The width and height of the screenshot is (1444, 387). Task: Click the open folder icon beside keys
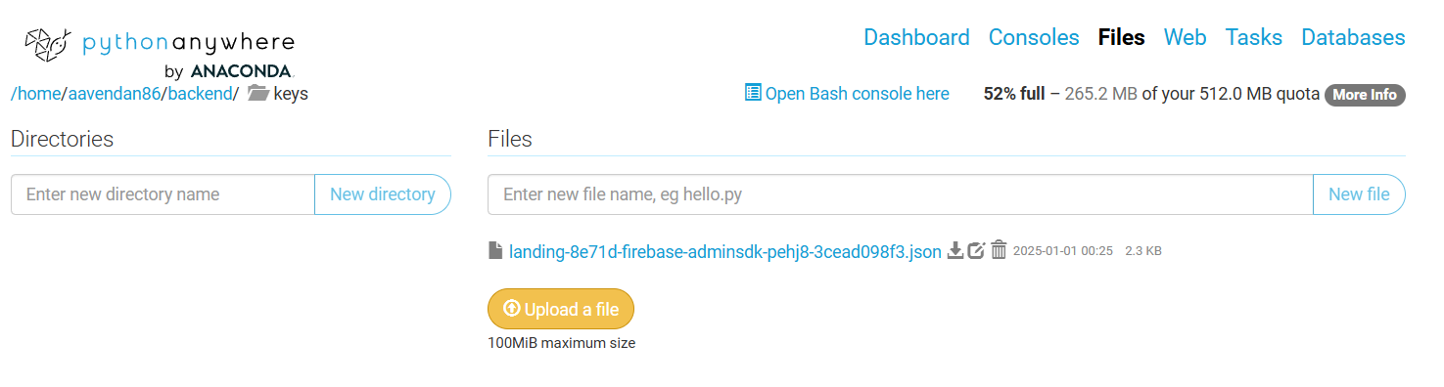pos(258,94)
